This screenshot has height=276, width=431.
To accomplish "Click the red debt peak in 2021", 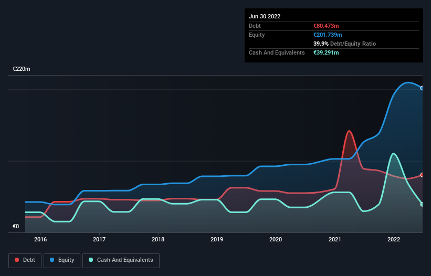I will [x=349, y=131].
